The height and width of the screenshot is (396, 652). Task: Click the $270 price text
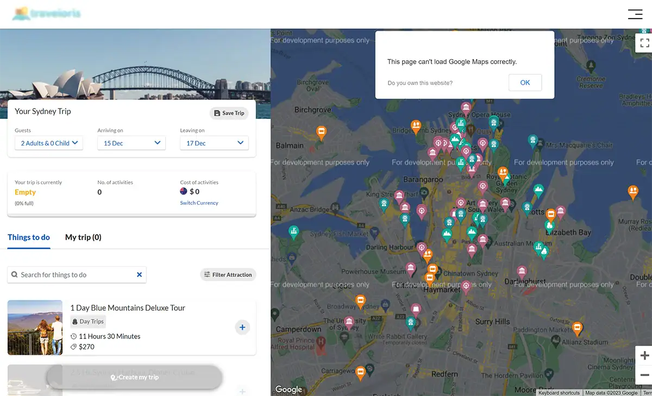click(x=86, y=347)
